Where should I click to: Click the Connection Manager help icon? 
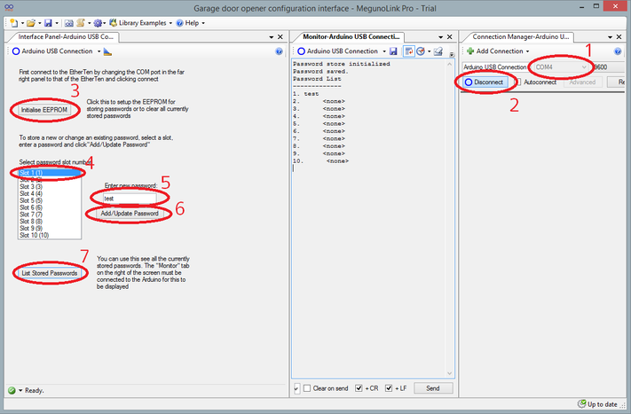coord(618,51)
